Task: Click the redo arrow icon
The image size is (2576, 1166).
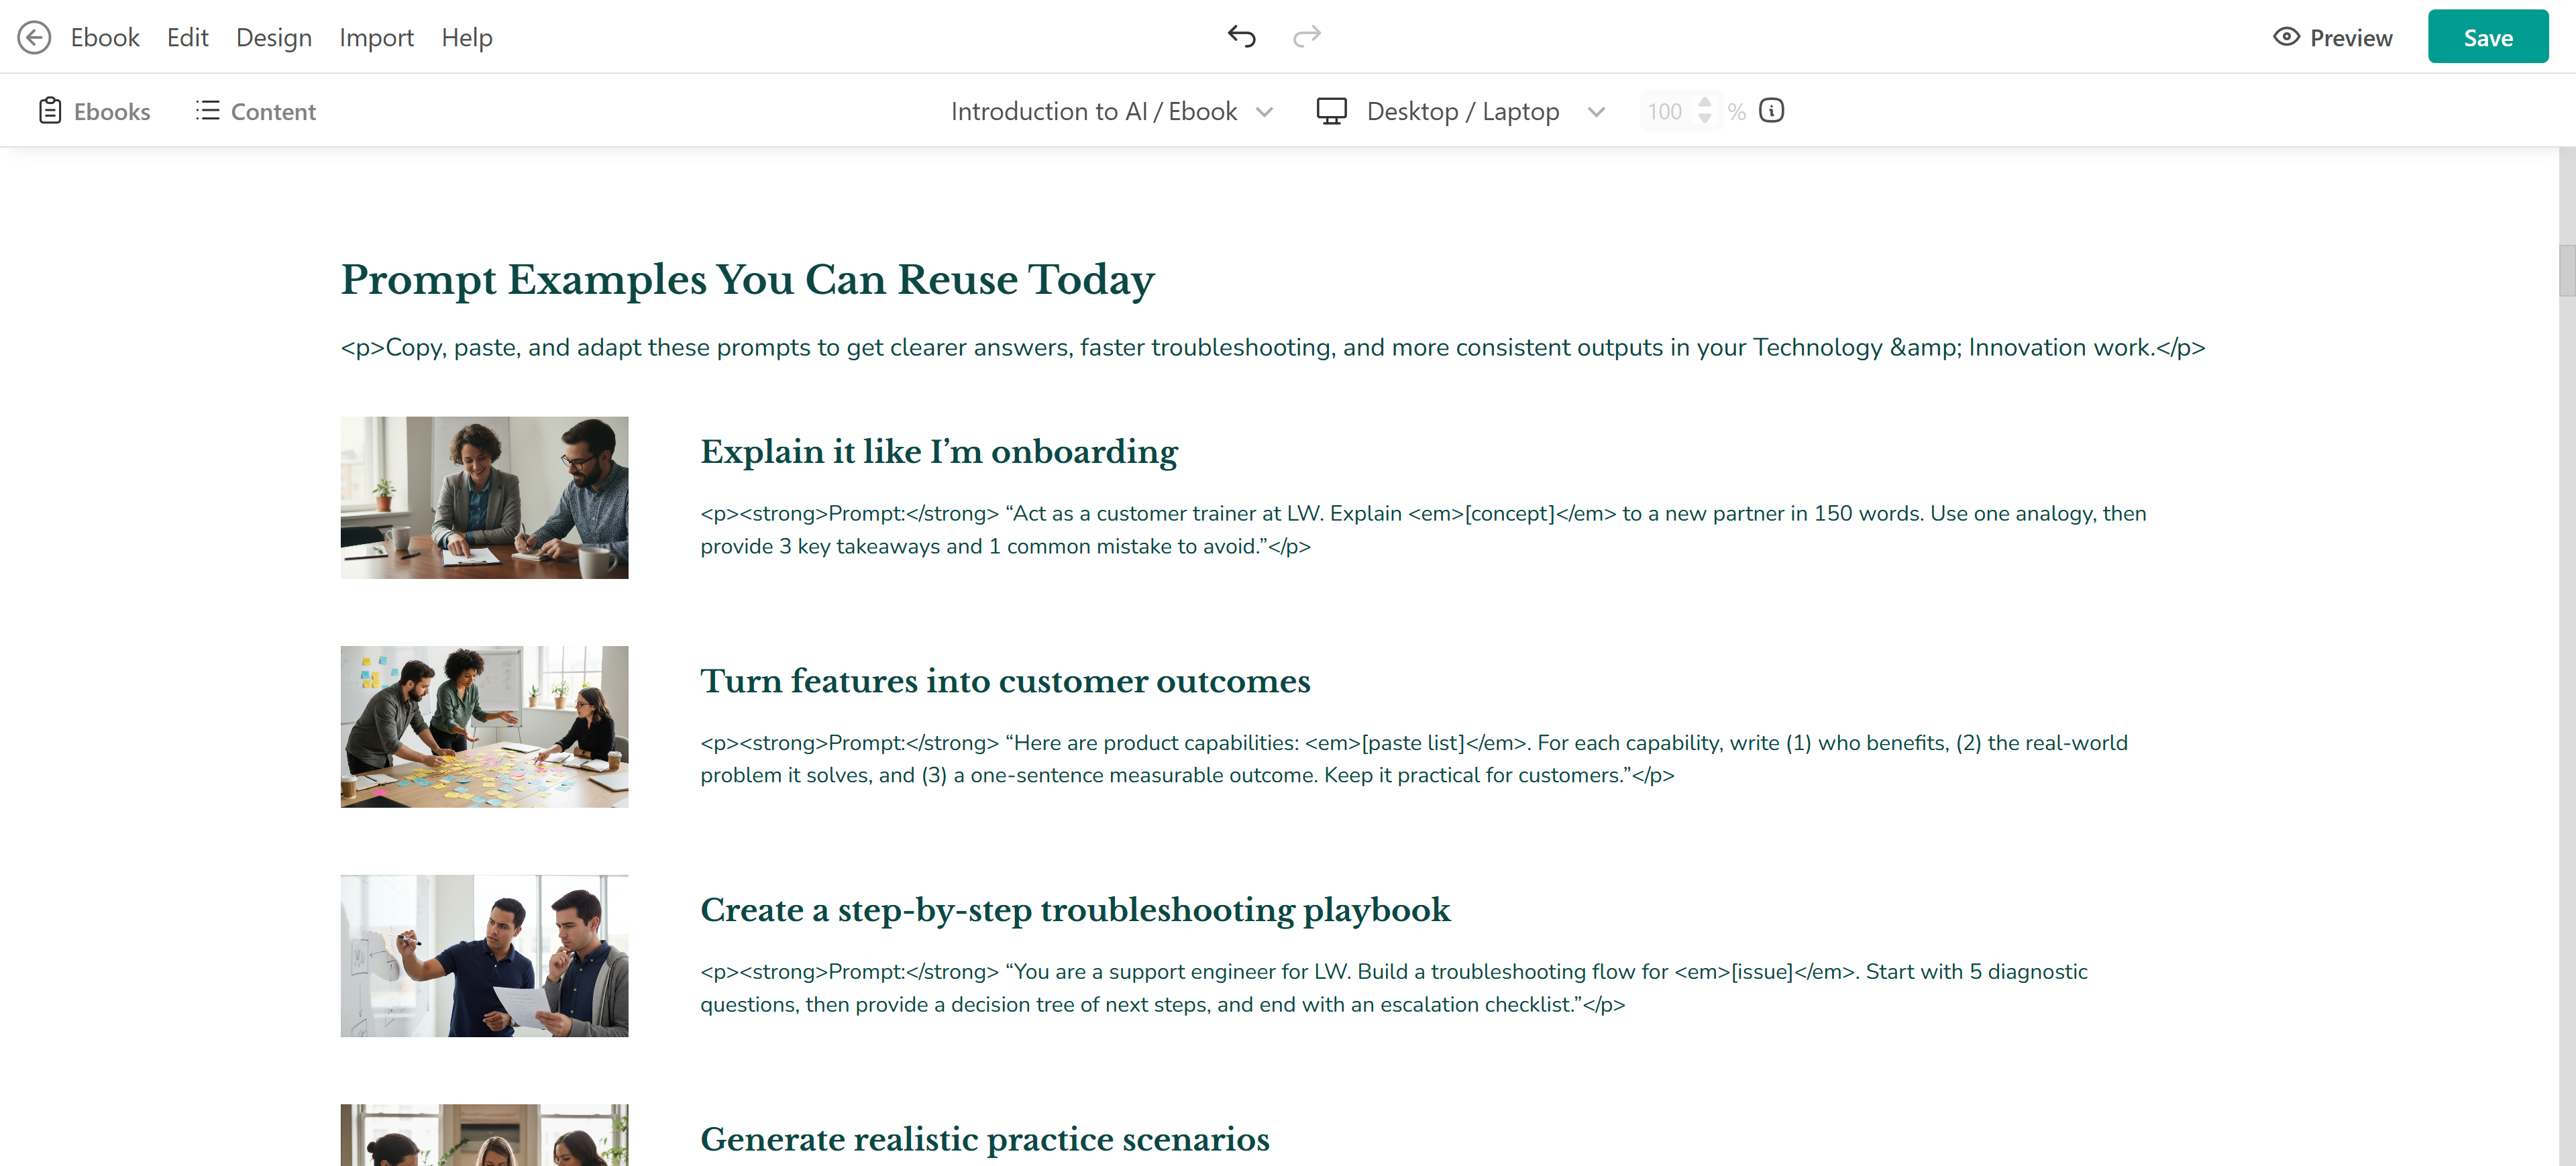Action: point(1306,37)
